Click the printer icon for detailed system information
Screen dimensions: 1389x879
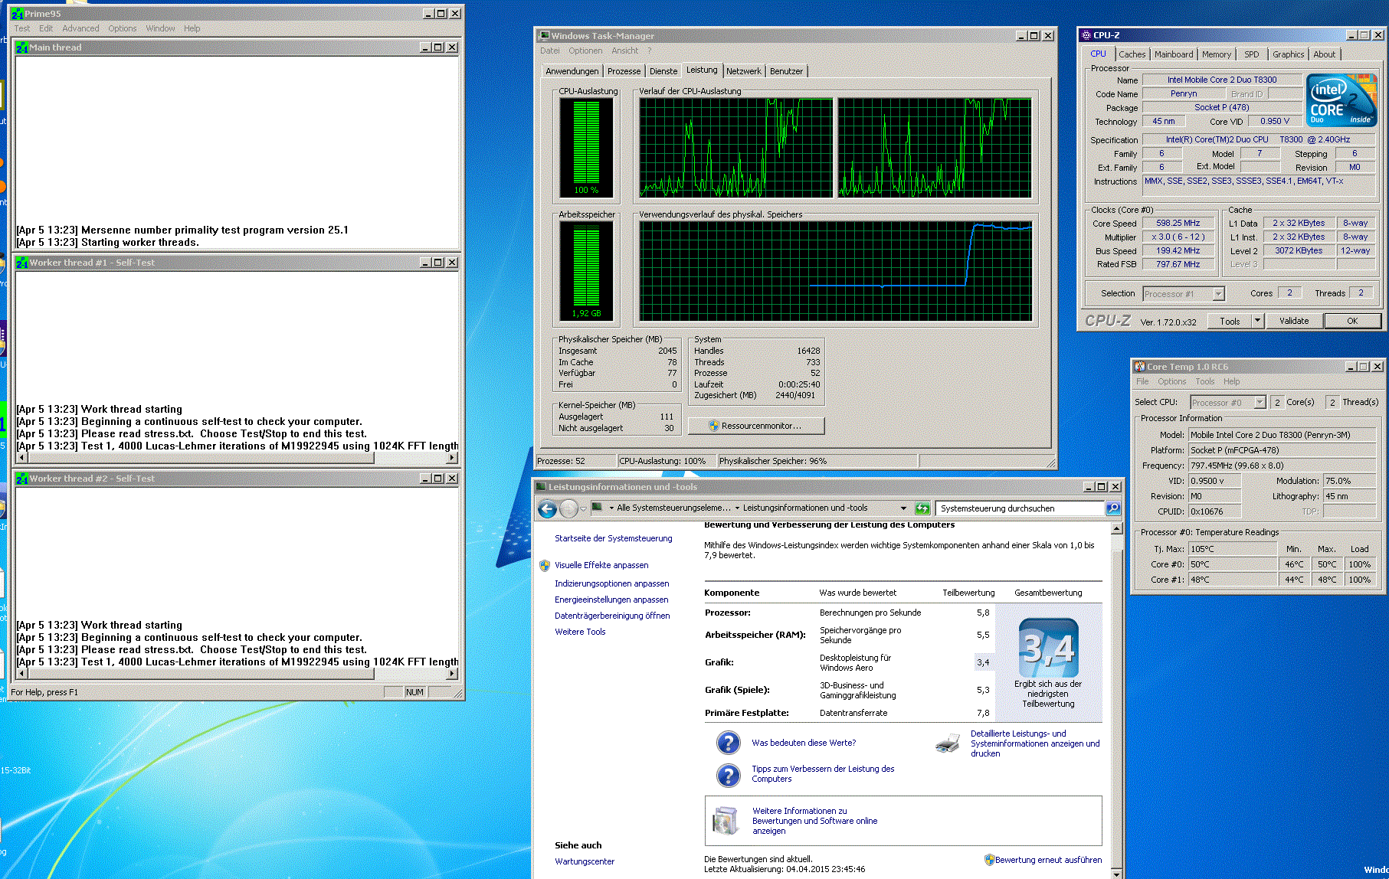click(x=948, y=743)
